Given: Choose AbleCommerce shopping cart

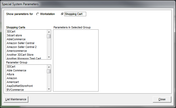Looking at the screenshot, I should [x=27, y=39].
